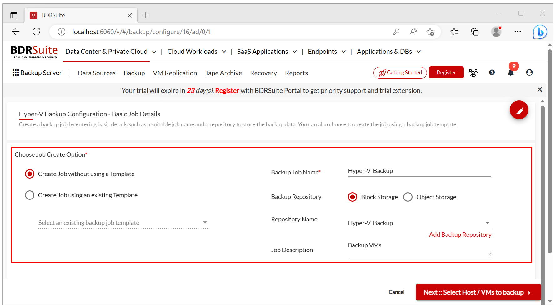Click the browser profile avatar

(496, 32)
